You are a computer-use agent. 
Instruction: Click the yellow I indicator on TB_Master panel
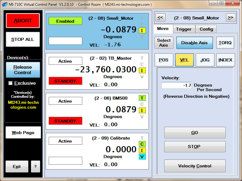142,70
